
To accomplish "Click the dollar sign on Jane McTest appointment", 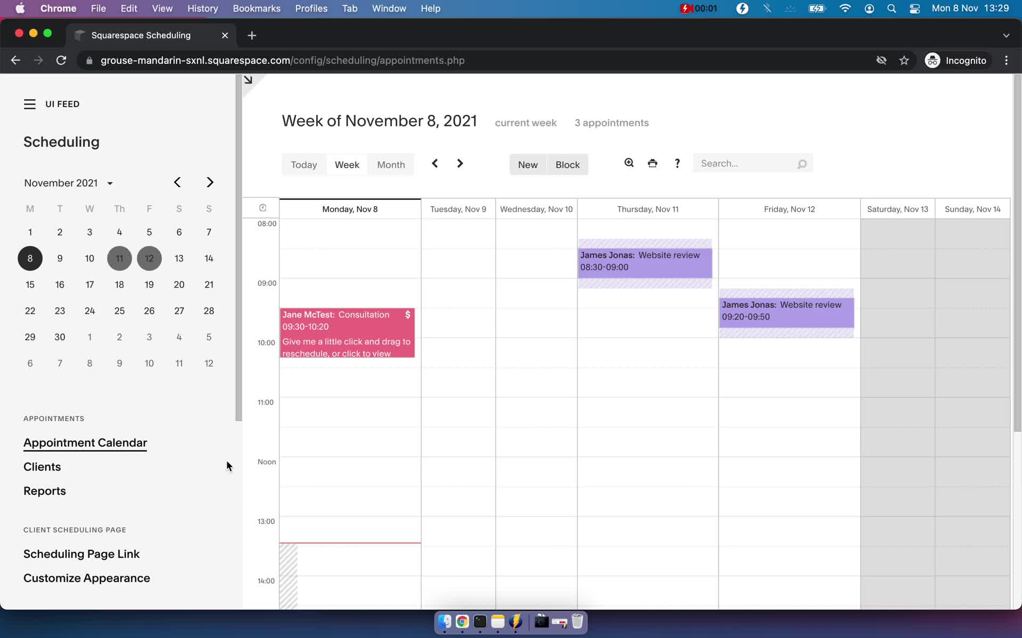I will 408,315.
